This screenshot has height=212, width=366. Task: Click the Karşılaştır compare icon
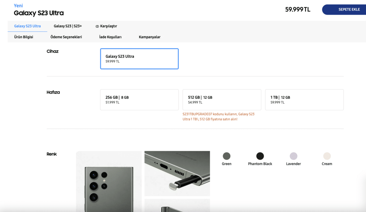point(97,26)
